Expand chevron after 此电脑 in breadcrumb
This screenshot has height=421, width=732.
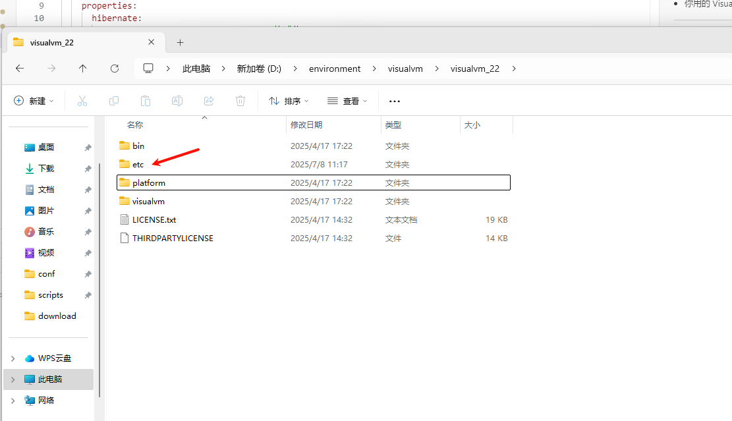223,69
